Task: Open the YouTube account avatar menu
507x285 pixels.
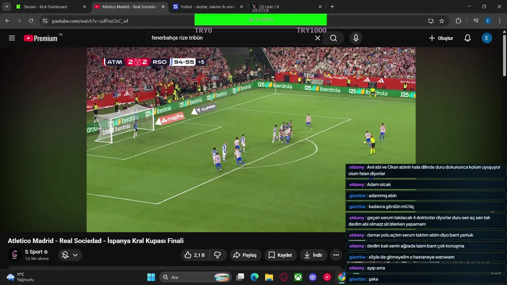Action: point(487,38)
